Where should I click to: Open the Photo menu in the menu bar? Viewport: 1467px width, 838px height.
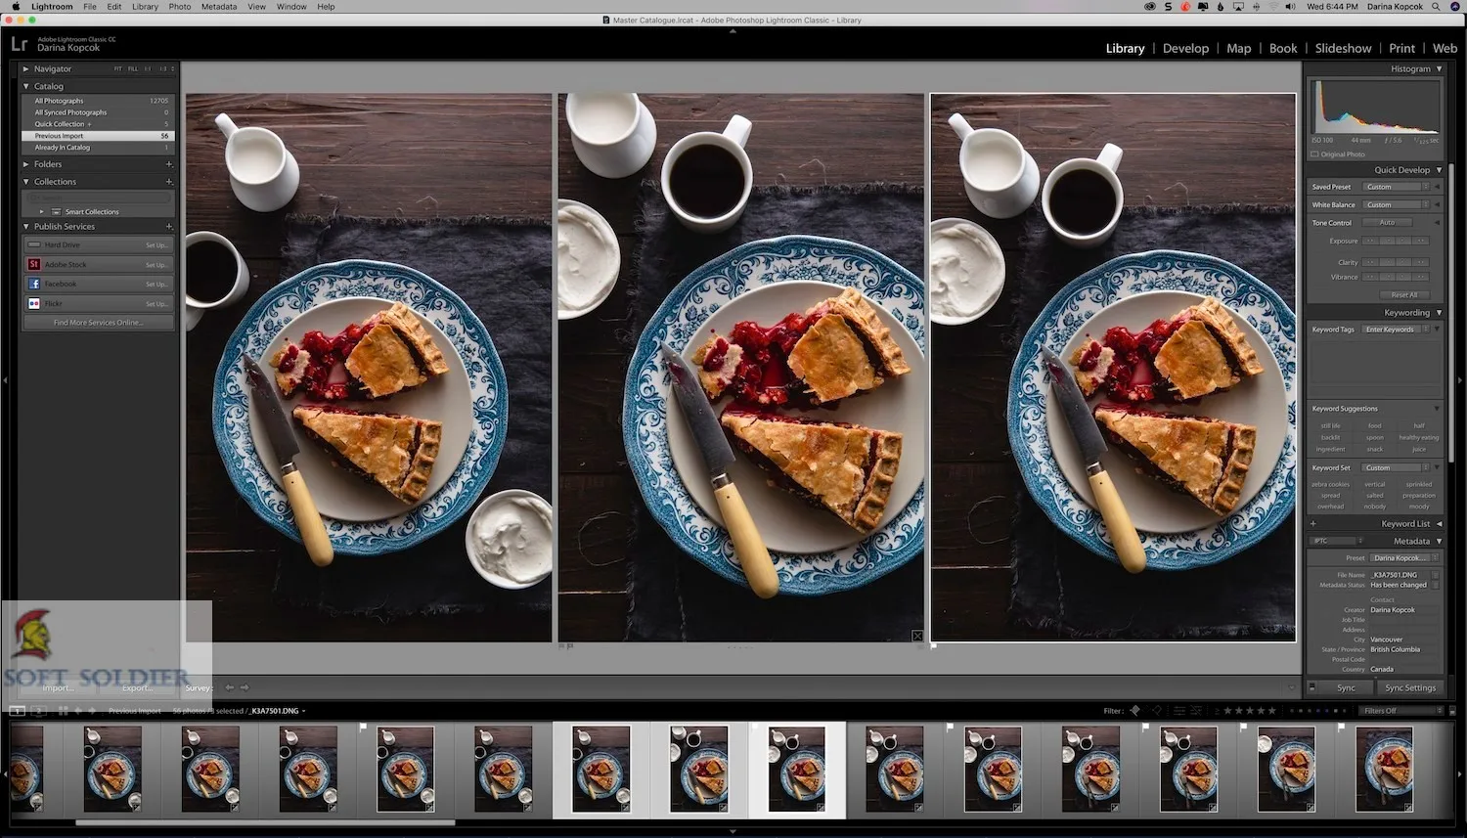[180, 7]
